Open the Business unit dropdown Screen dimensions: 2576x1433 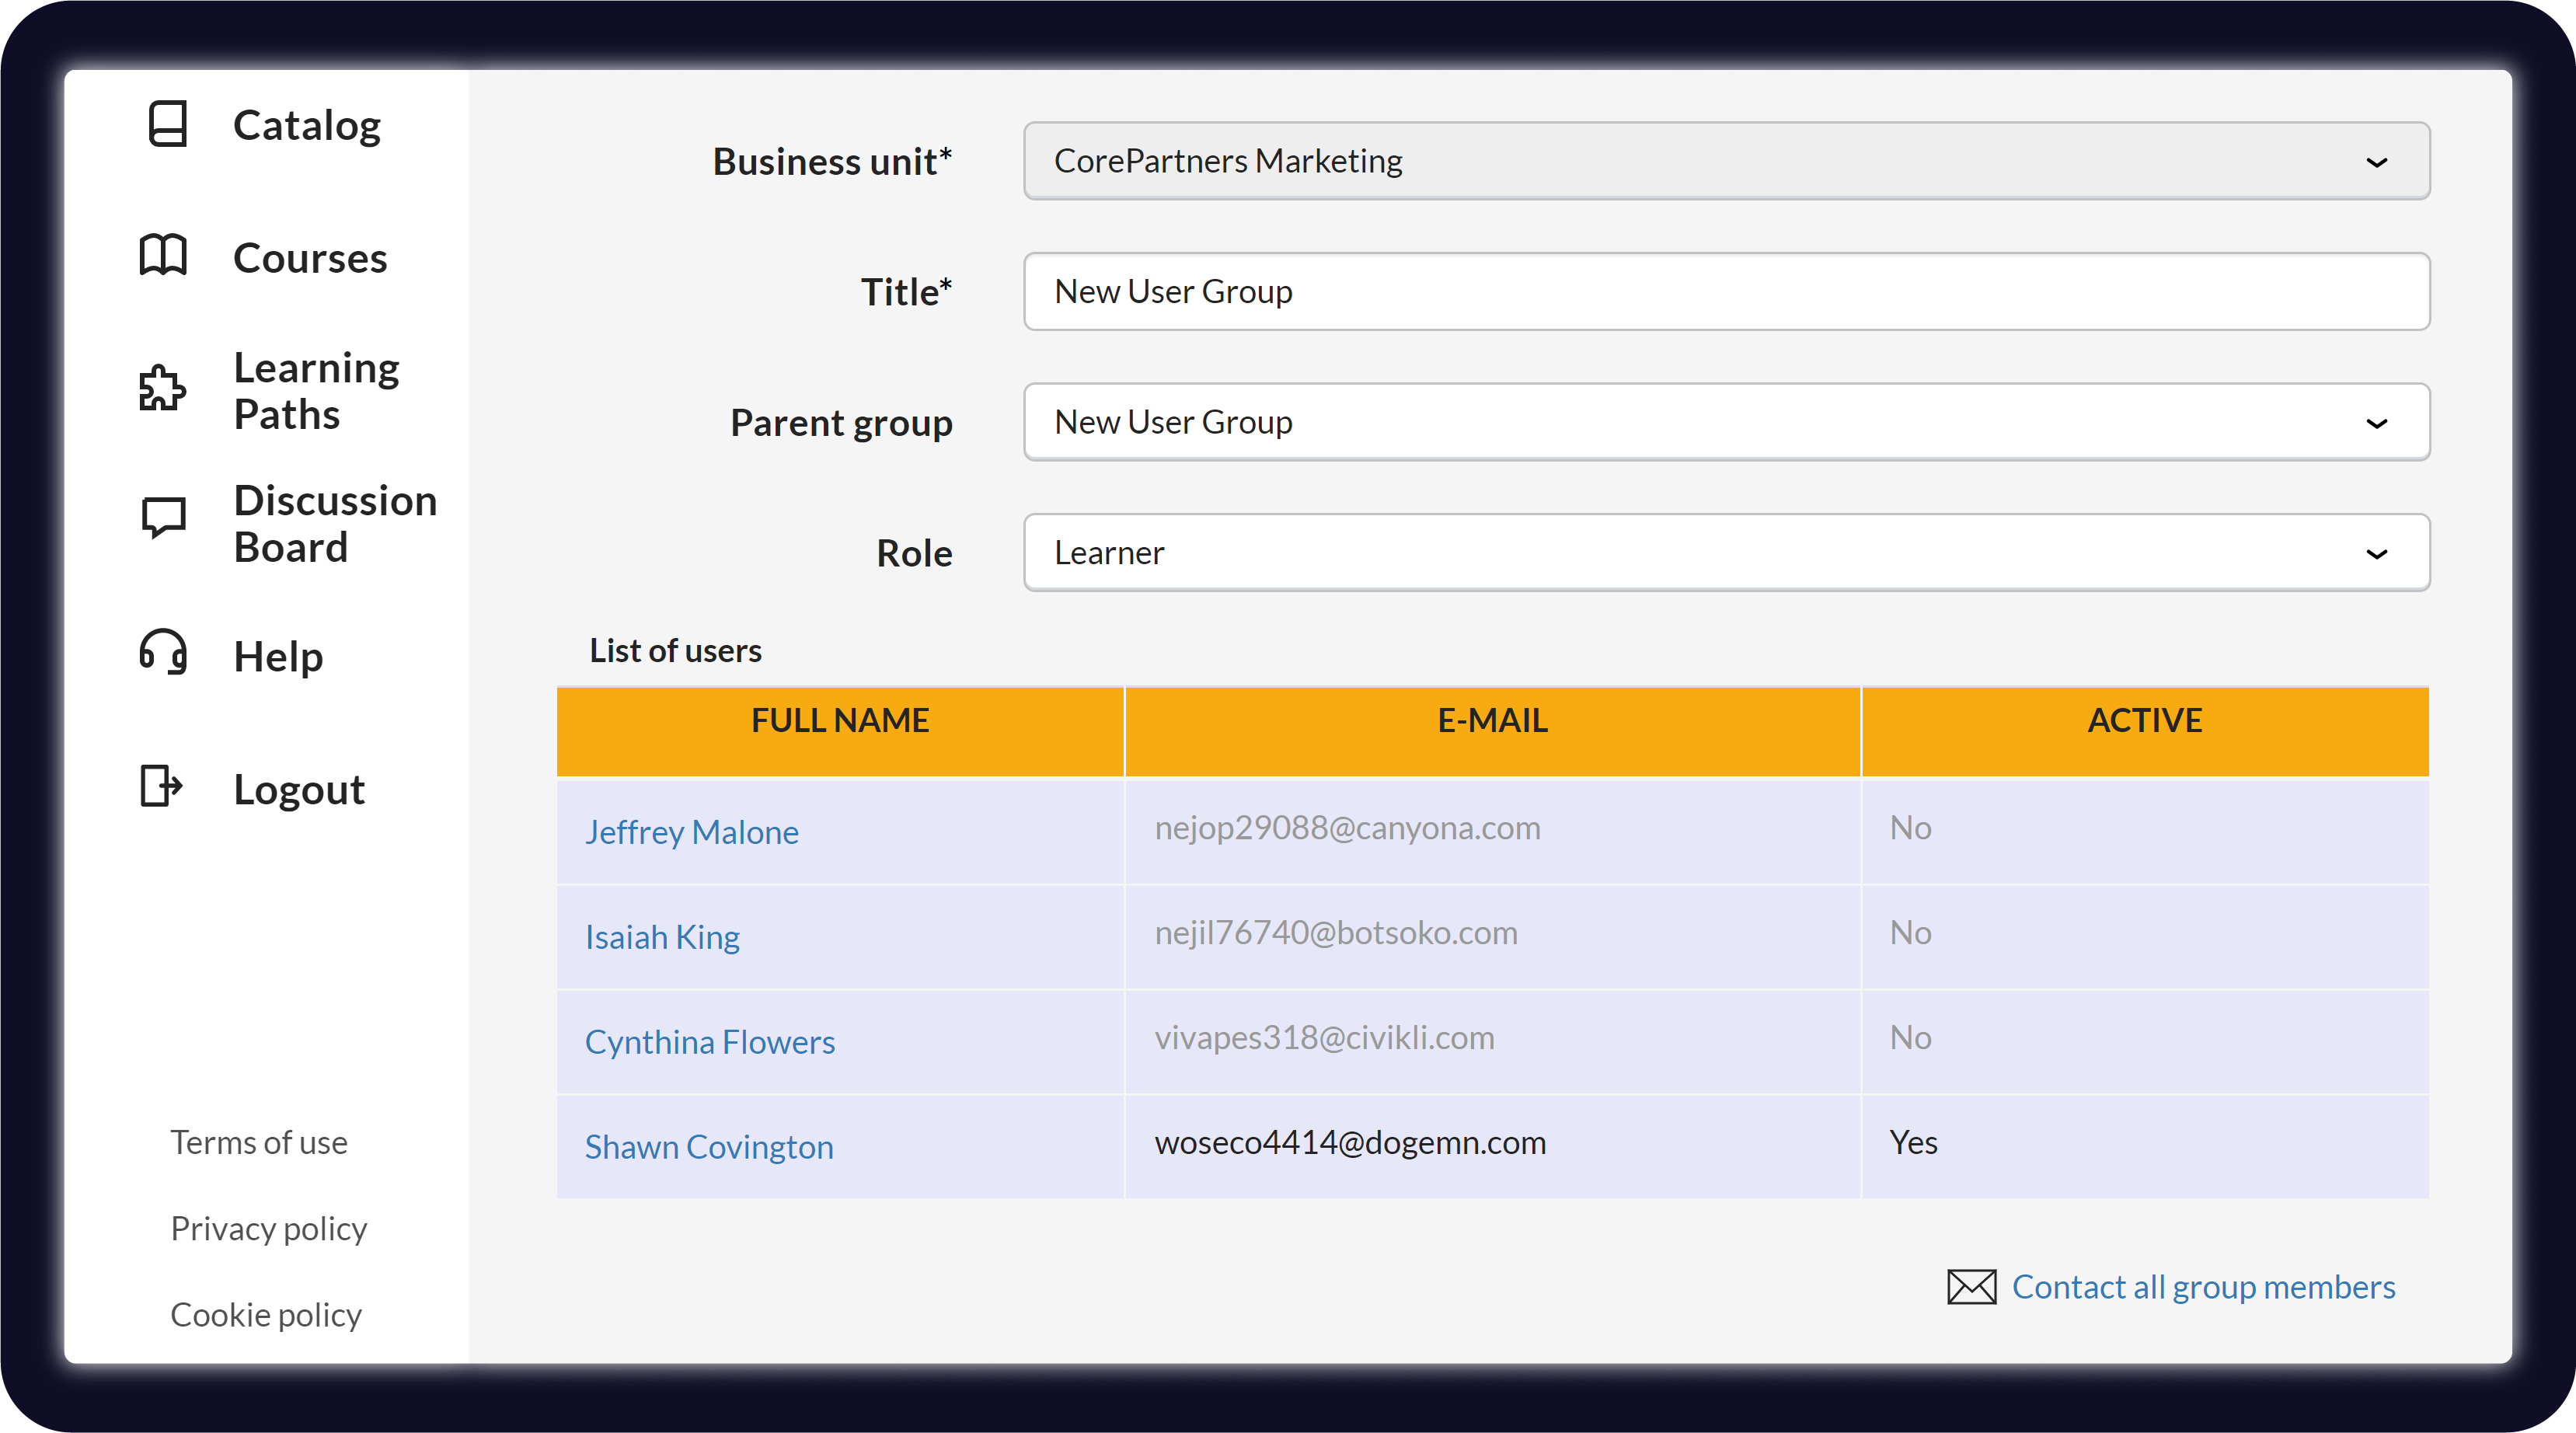1726,161
